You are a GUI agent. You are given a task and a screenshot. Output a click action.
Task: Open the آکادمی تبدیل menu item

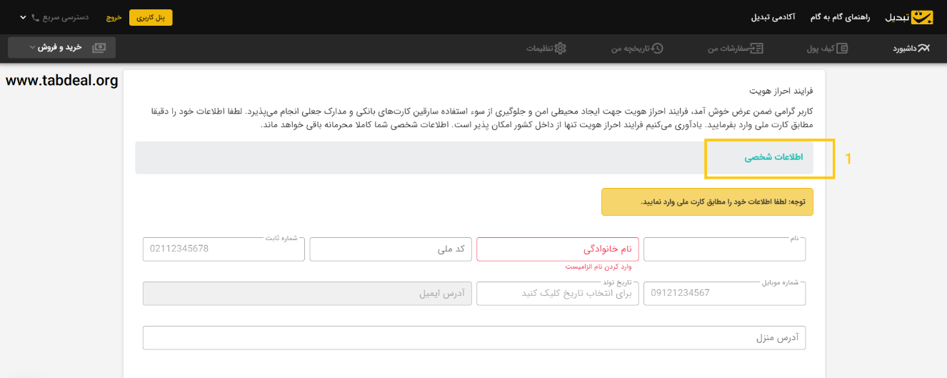coord(773,17)
